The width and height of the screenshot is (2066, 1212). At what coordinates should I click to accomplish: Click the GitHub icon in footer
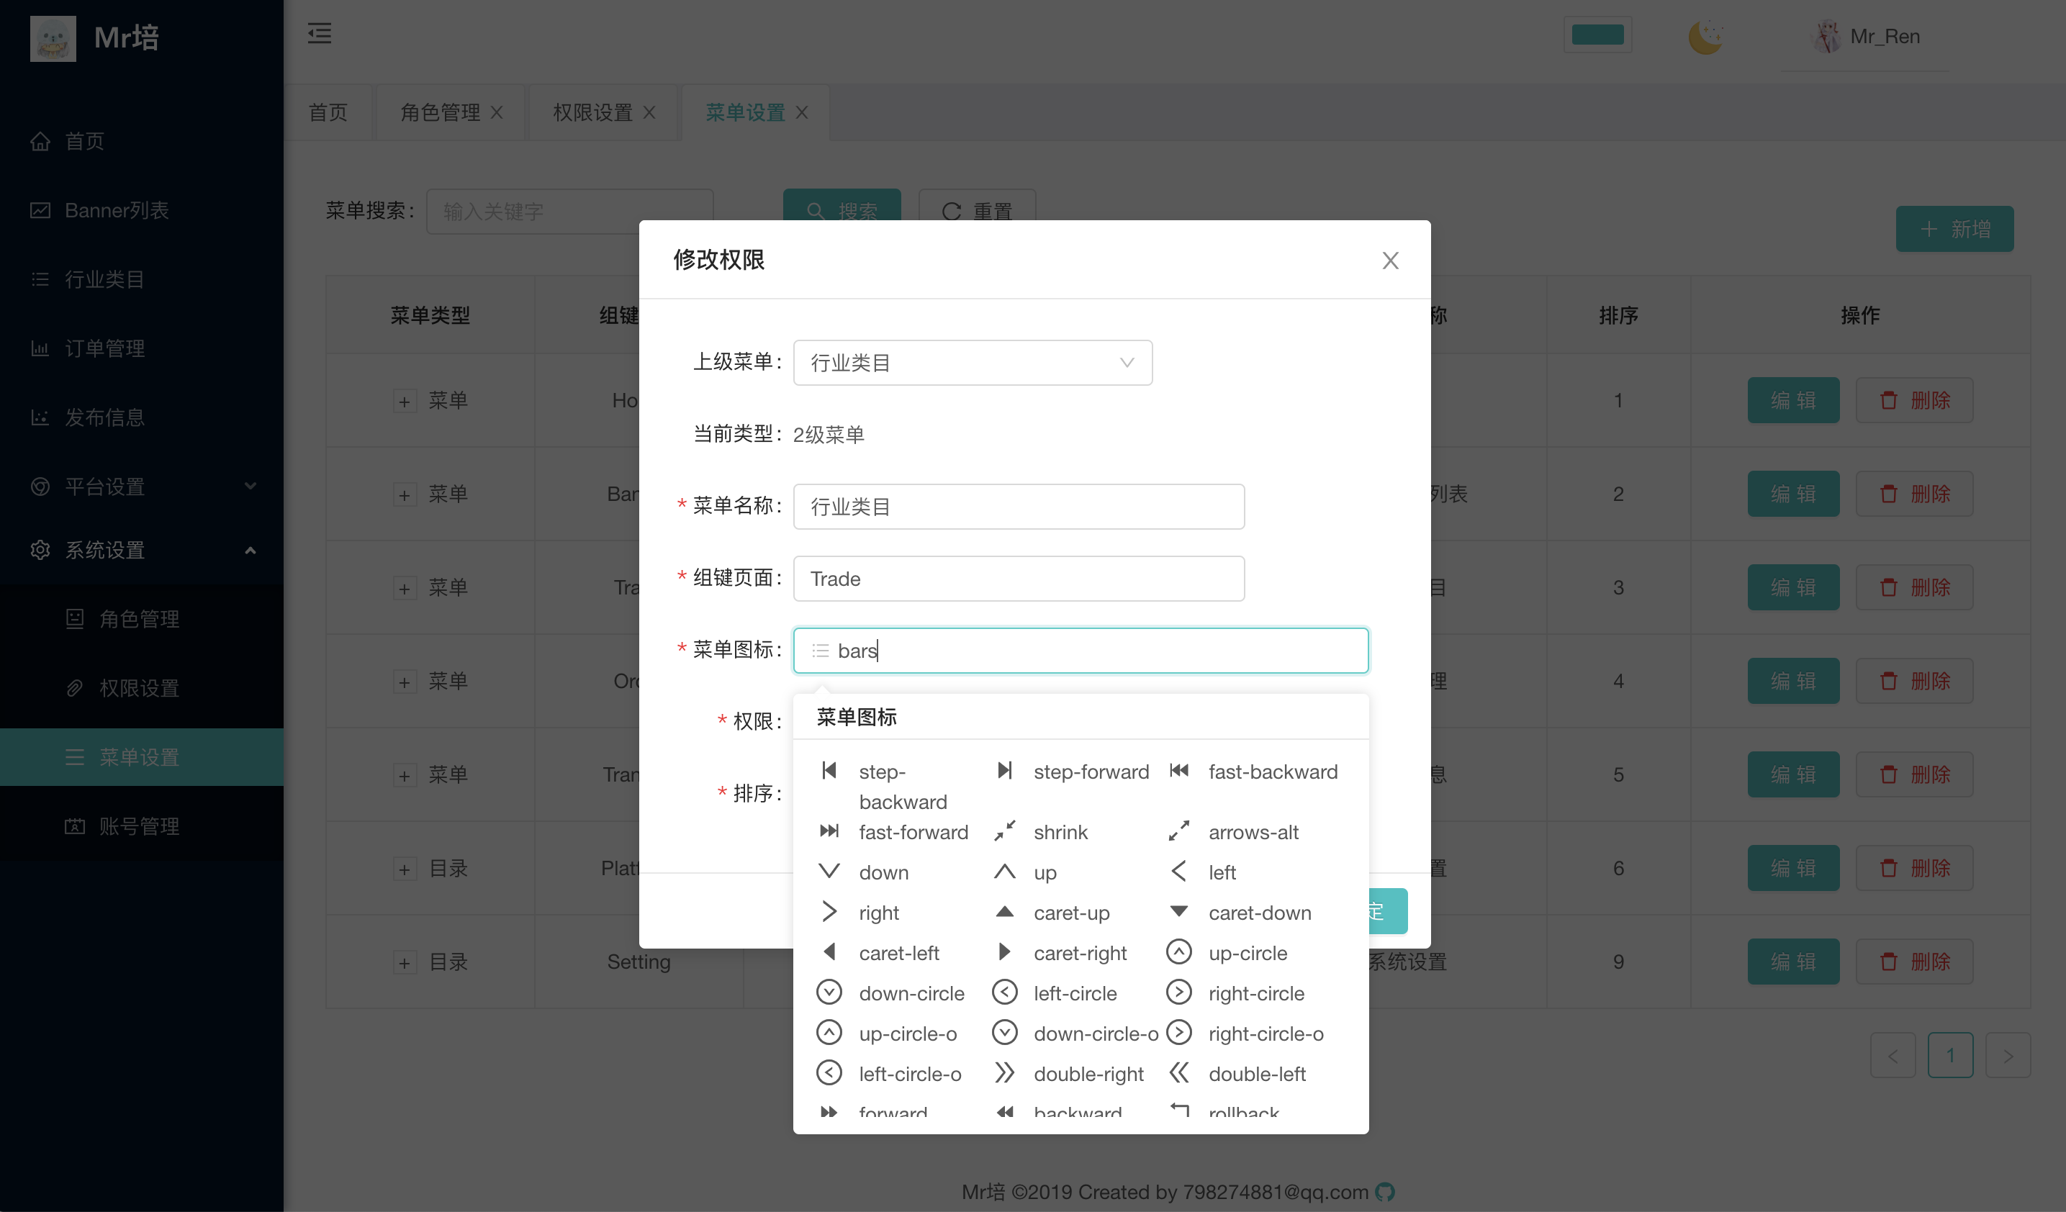point(1385,1192)
